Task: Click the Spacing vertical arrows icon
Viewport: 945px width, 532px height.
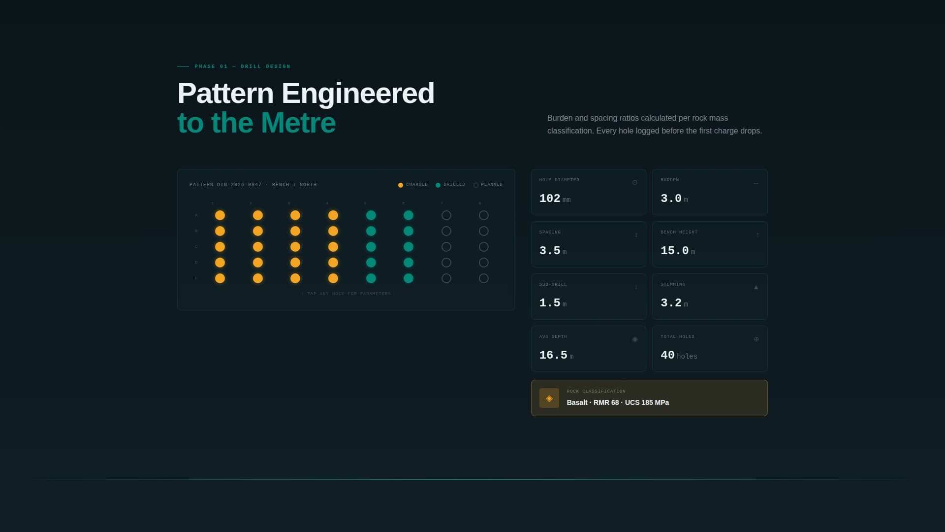Action: pos(636,235)
